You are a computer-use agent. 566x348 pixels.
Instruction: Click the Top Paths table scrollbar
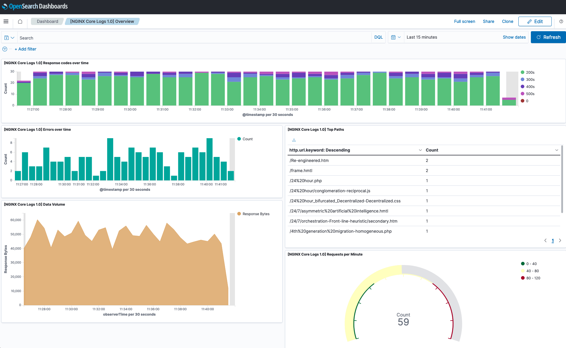click(x=562, y=179)
